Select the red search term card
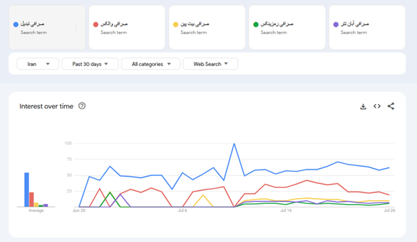The image size is (417, 242). [127, 27]
